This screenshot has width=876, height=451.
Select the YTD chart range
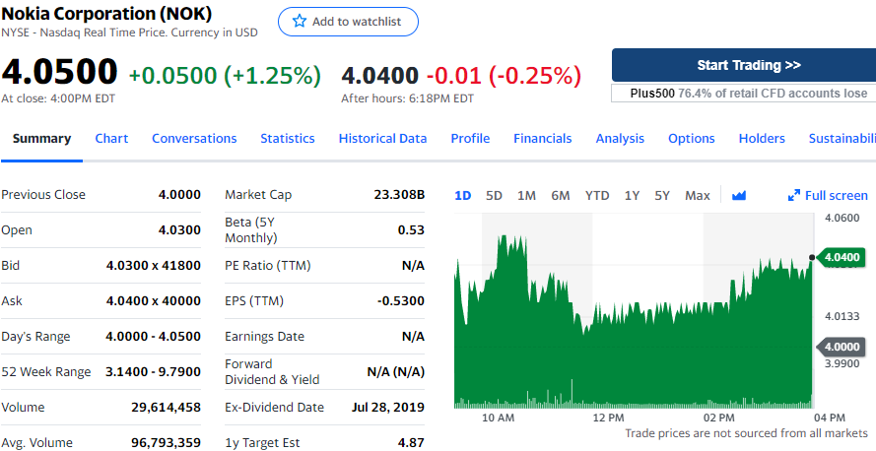[x=597, y=196]
